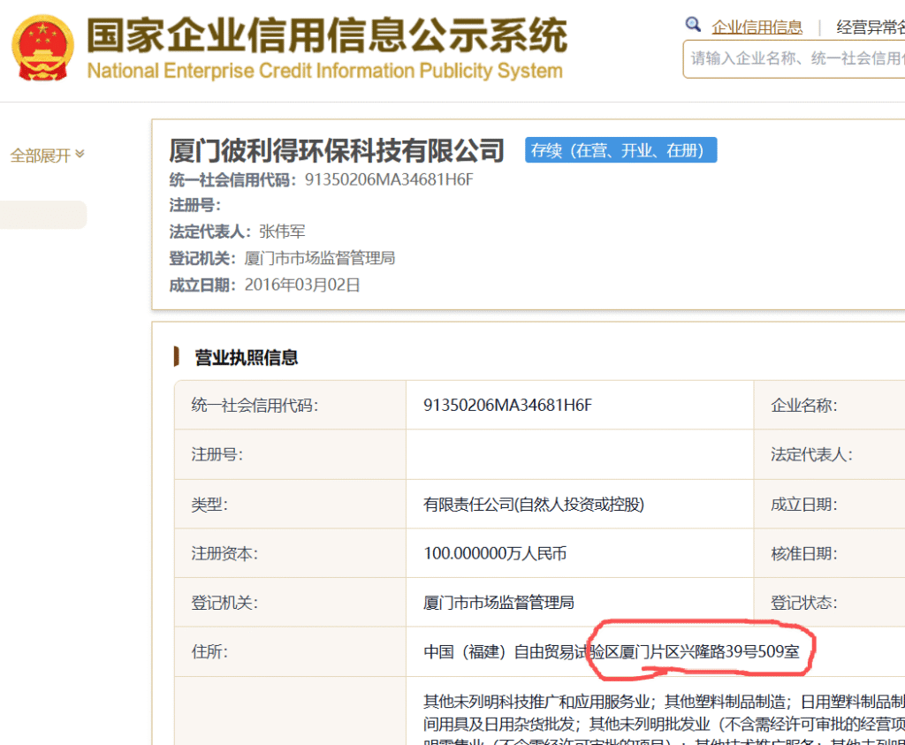This screenshot has width=905, height=745.
Task: Click the English title National Enterprise Credit Information
Action: [325, 71]
